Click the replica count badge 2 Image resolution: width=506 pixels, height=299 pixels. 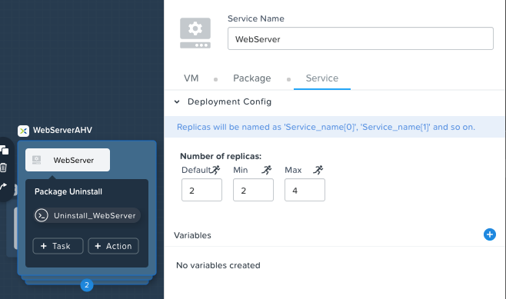pyautogui.click(x=87, y=285)
